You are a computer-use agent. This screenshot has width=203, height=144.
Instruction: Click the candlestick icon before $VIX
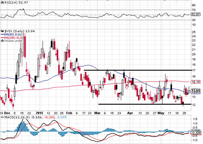[x=2, y=31]
